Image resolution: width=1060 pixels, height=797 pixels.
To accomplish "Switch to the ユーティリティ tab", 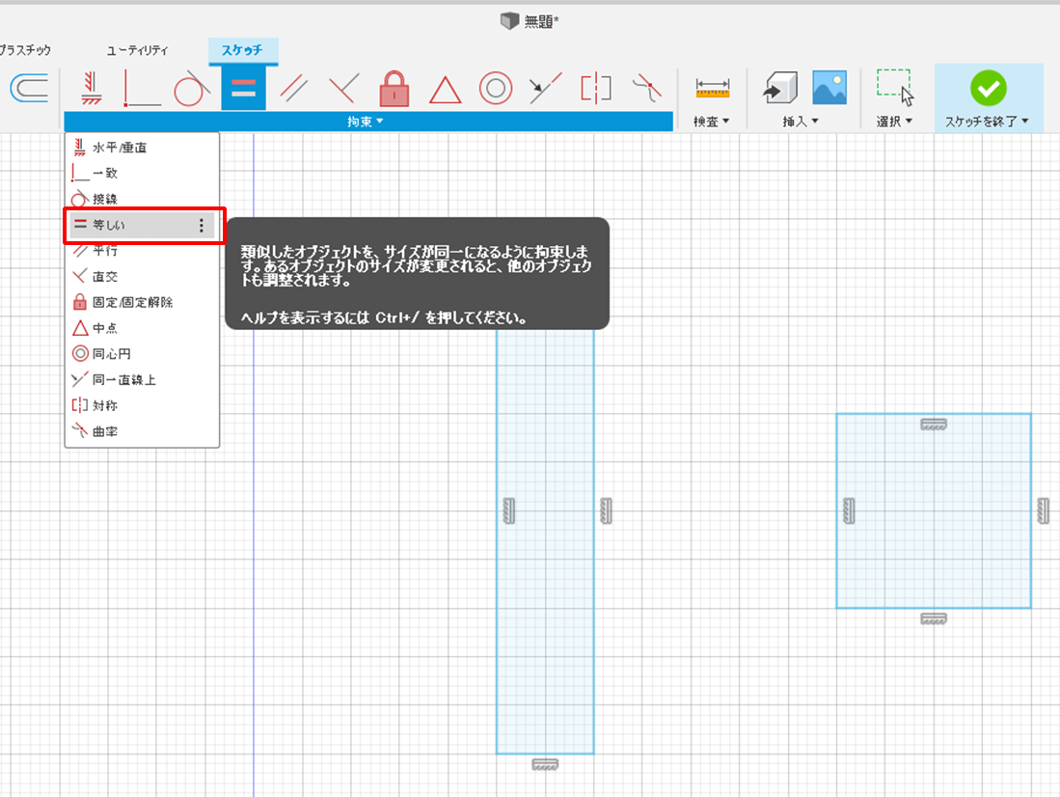I will click(x=137, y=50).
